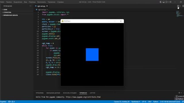
Task: Select the rgb rect.py editor tab
Action: click(x=41, y=6)
